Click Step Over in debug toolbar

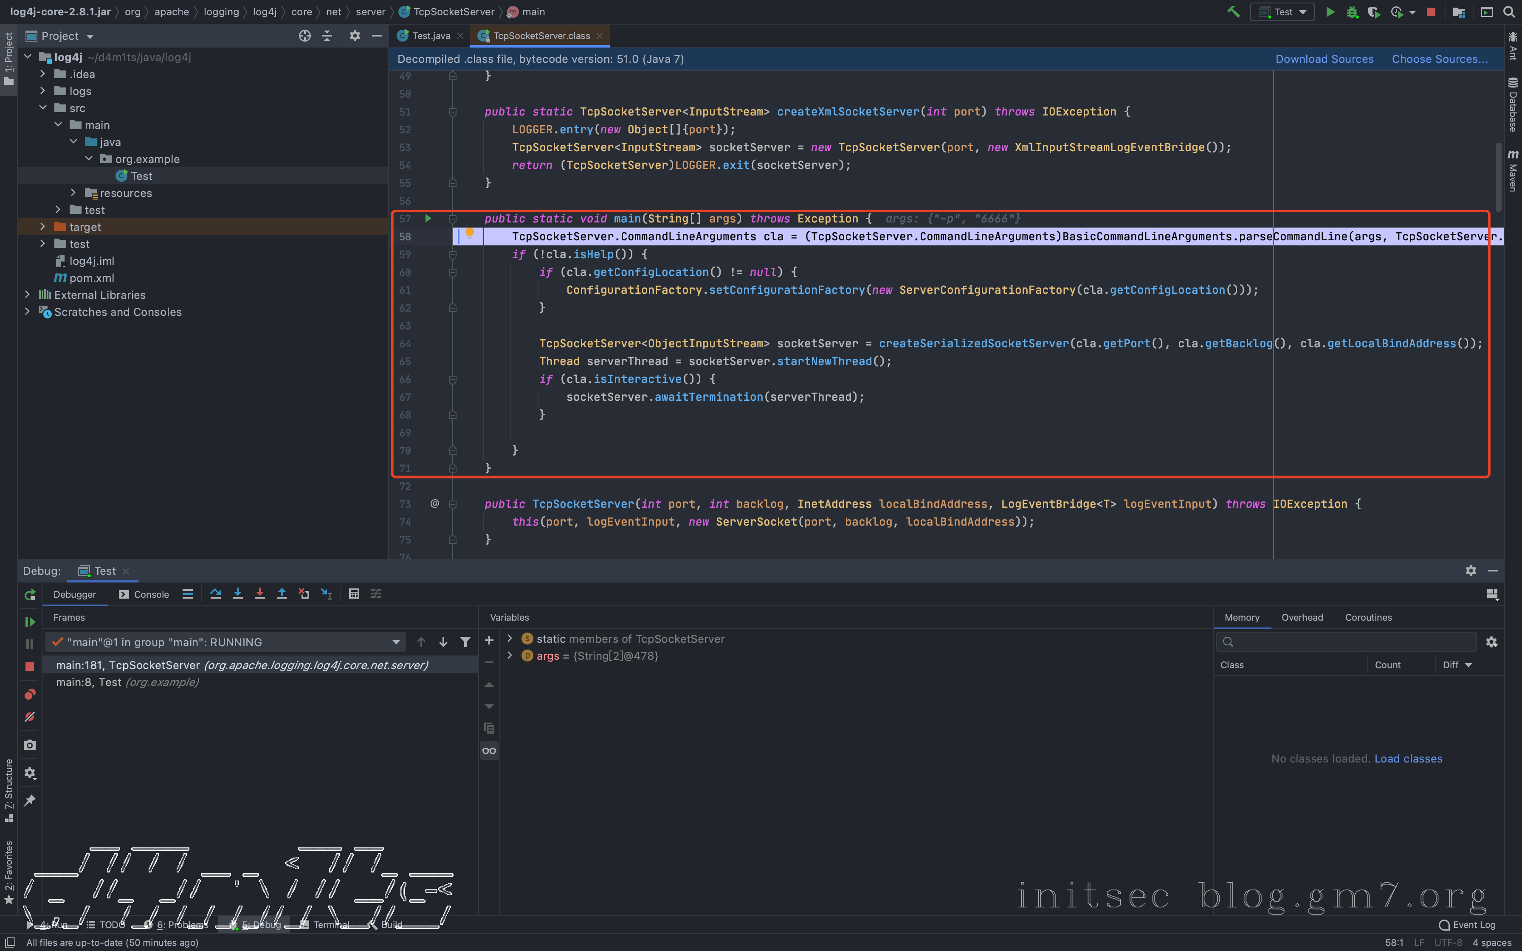coord(215,594)
